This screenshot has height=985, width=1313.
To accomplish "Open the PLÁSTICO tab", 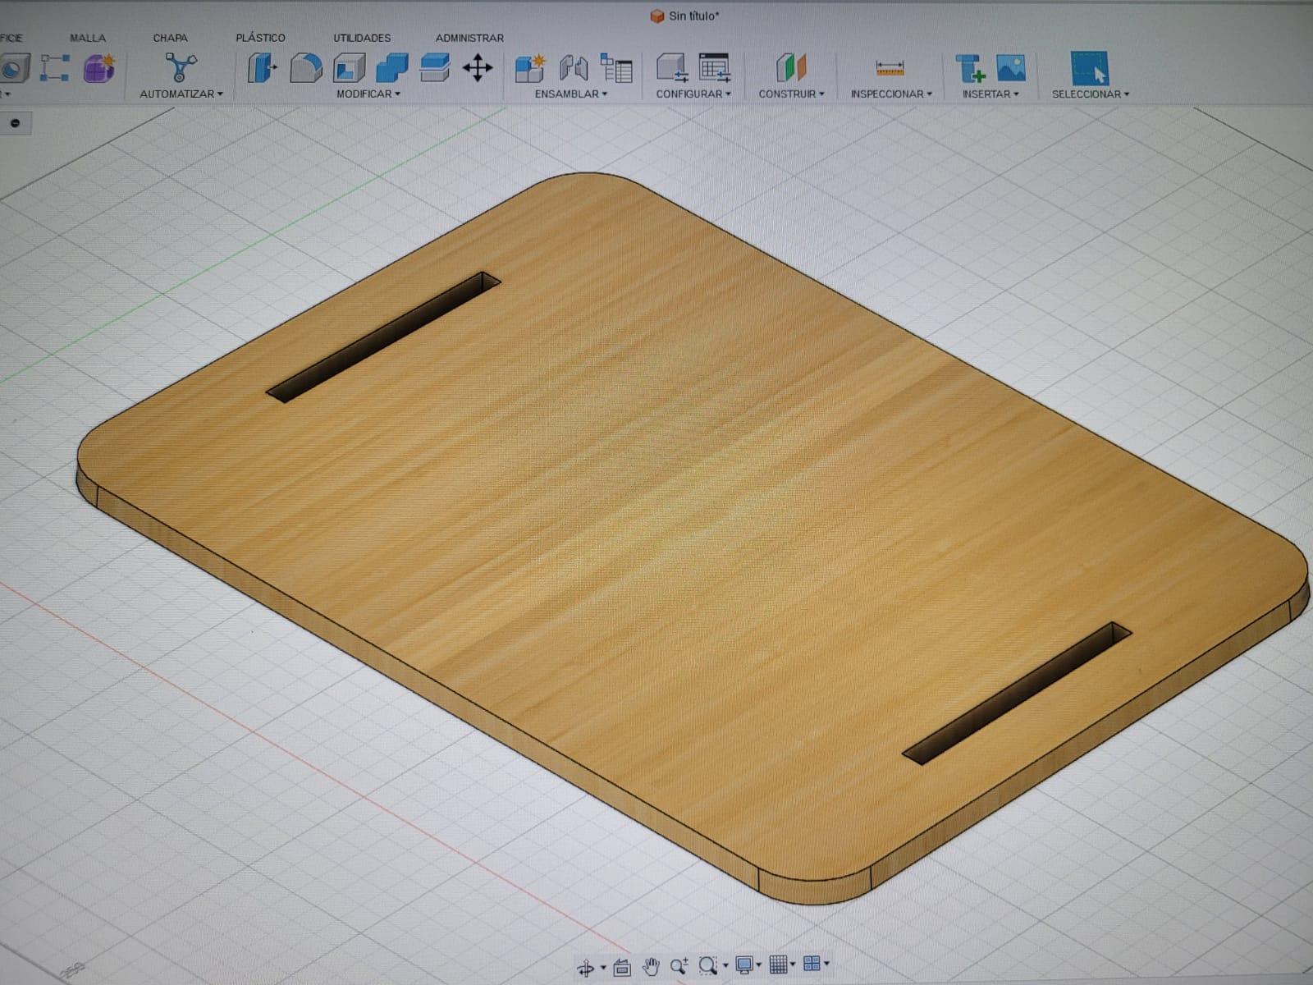I will tap(260, 38).
